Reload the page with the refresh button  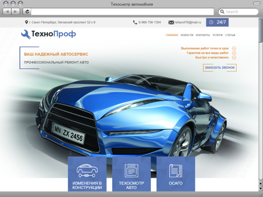(x=27, y=11)
